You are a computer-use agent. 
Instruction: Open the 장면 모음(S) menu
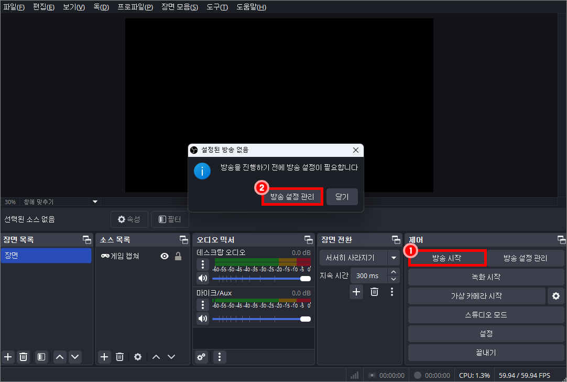(x=180, y=7)
